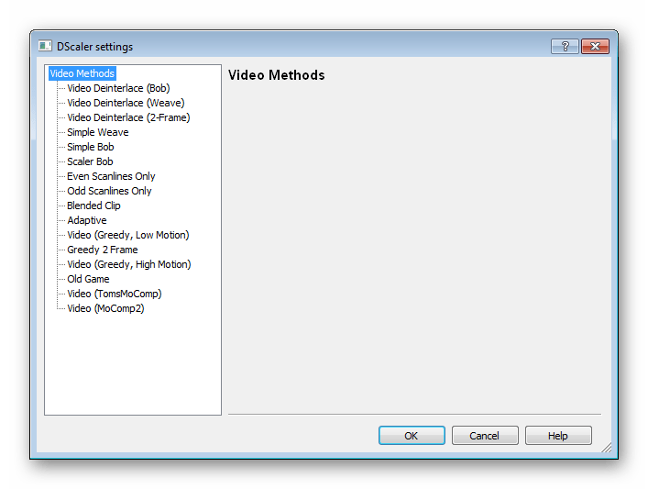
Task: Select Scaler Bob entry
Action: [90, 161]
